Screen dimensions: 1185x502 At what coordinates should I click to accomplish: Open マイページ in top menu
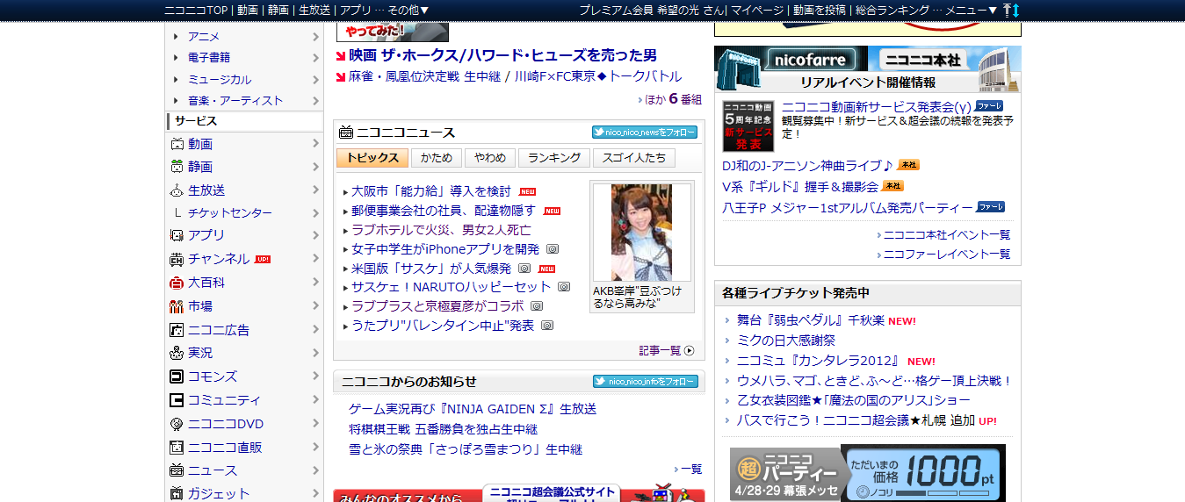pos(757,10)
